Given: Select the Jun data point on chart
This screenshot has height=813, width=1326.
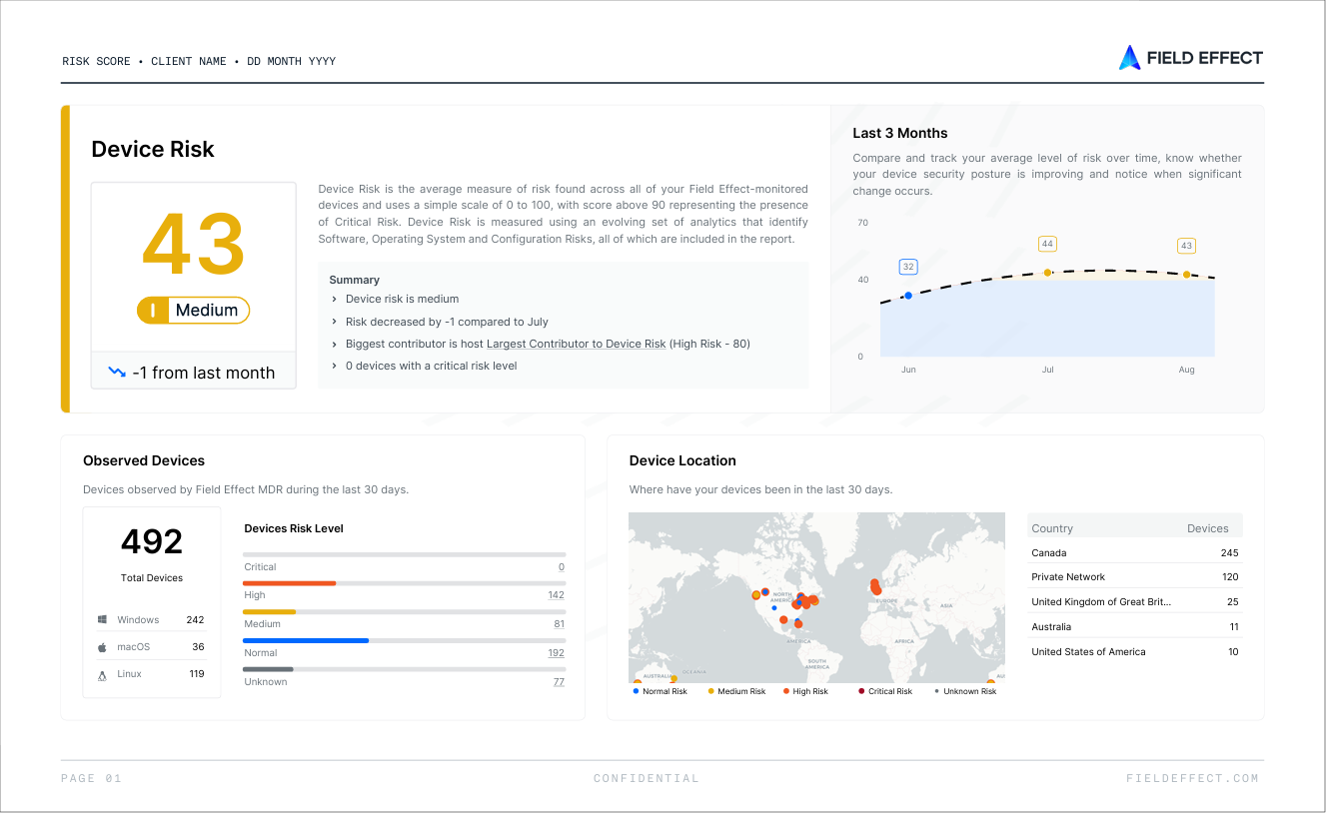Looking at the screenshot, I should click(908, 296).
